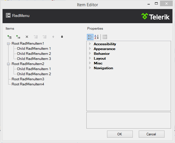Expand the Behavior category
This screenshot has width=175, height=143.
tap(90, 53)
